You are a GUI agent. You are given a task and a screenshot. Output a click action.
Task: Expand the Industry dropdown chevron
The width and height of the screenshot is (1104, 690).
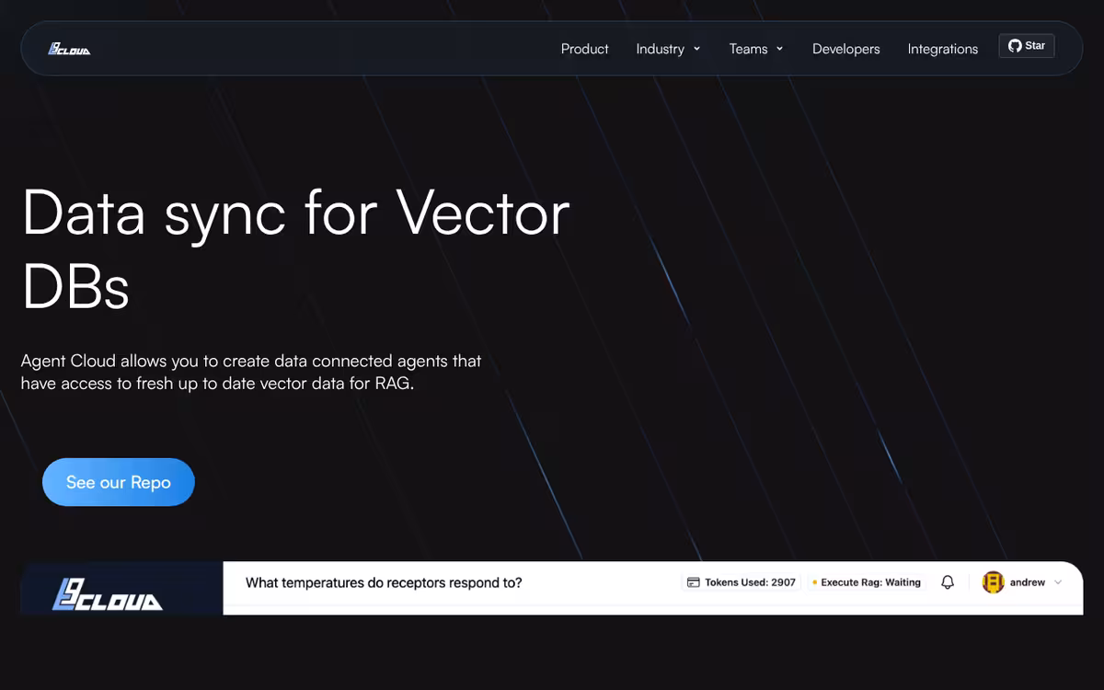point(696,49)
